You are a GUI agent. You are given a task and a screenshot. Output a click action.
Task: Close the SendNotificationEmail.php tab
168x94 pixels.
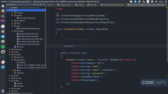(x=125, y=5)
